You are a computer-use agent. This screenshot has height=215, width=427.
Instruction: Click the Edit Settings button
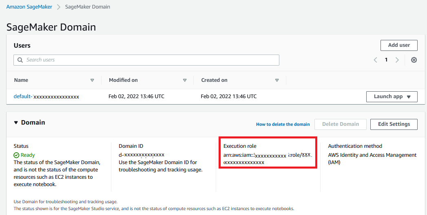click(394, 124)
